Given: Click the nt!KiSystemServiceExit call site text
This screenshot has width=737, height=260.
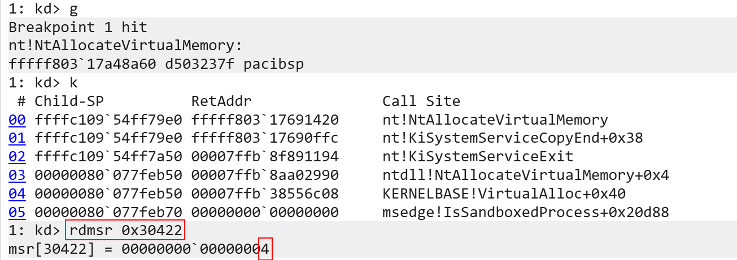Looking at the screenshot, I should [x=478, y=157].
